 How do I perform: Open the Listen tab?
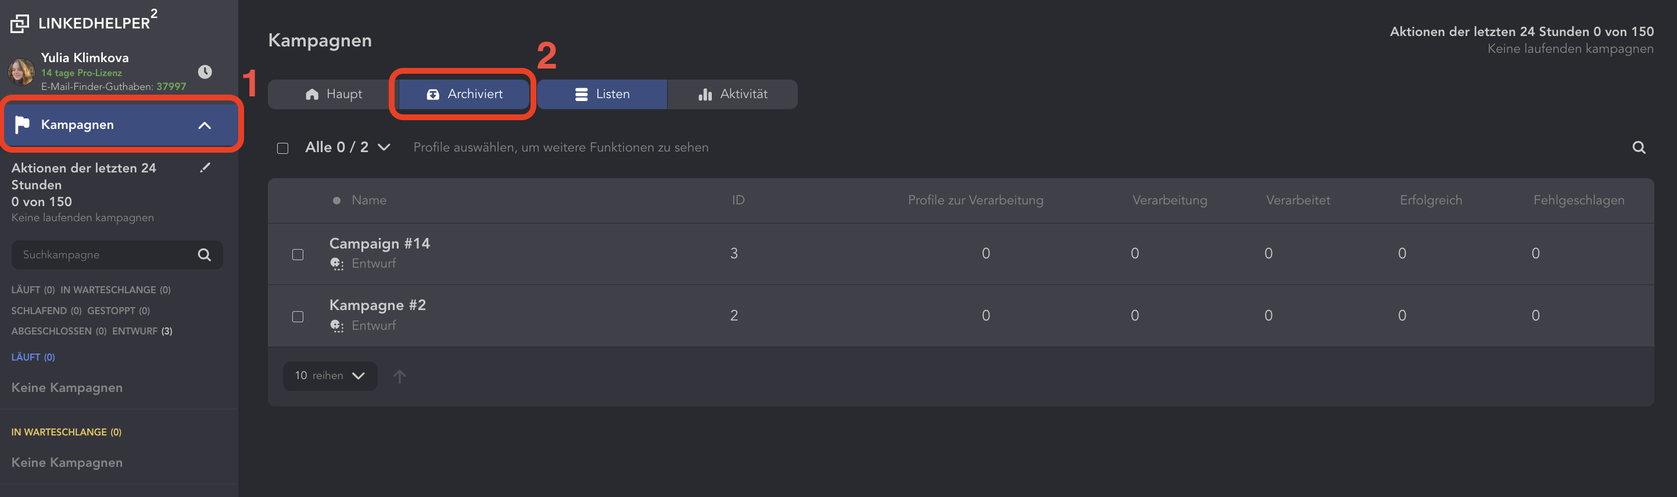tap(601, 94)
